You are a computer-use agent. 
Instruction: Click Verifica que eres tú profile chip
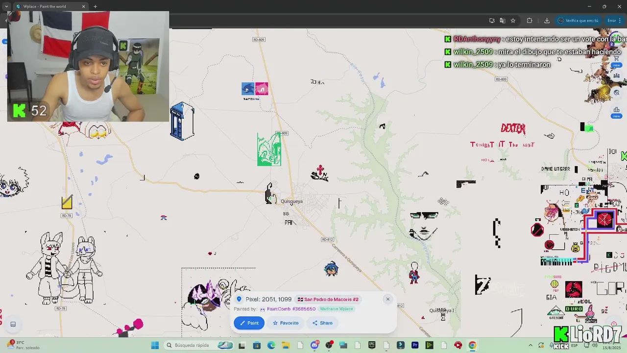pos(578,21)
